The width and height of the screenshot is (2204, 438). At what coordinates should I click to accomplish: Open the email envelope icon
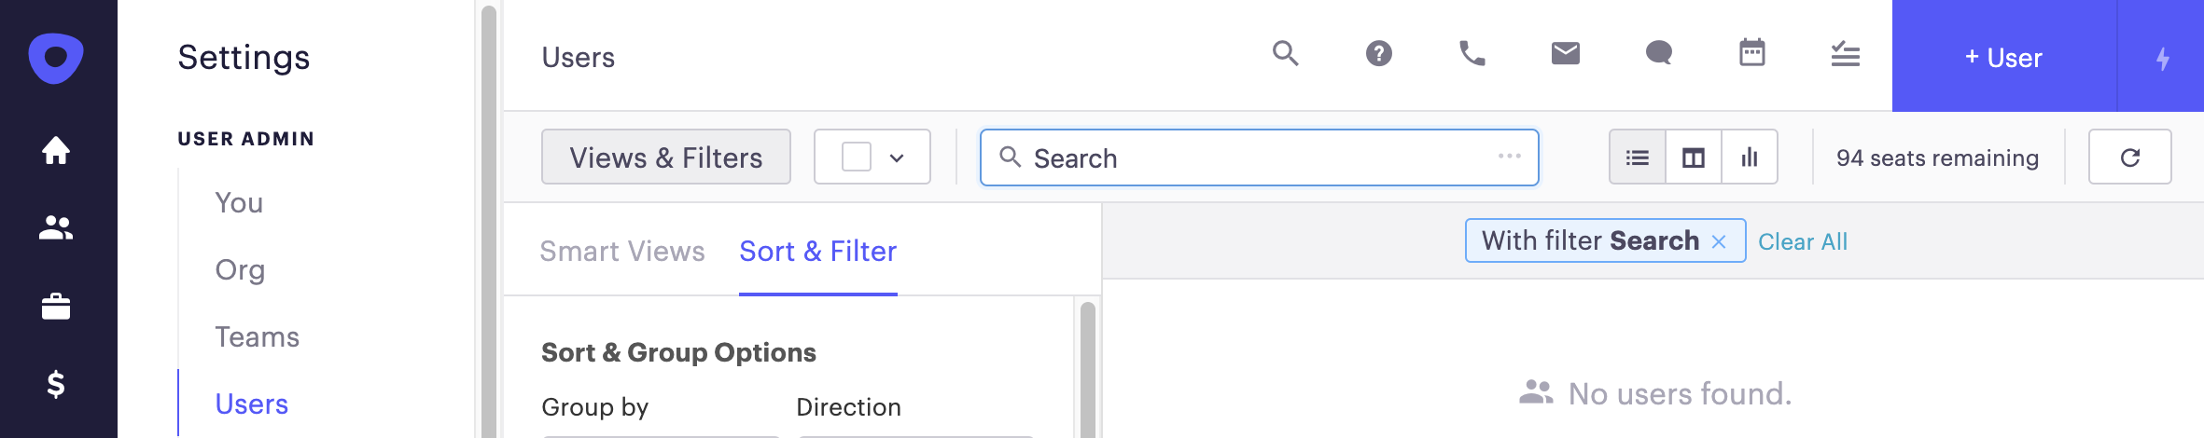pos(1565,54)
